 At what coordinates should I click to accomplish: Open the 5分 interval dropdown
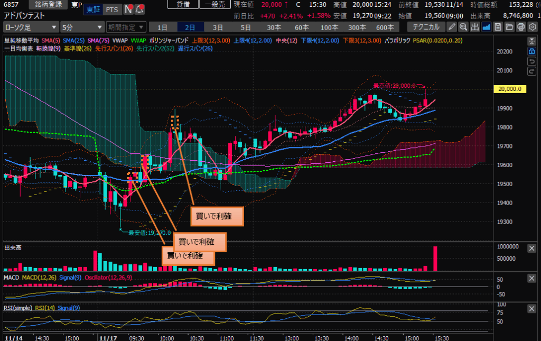(82, 27)
